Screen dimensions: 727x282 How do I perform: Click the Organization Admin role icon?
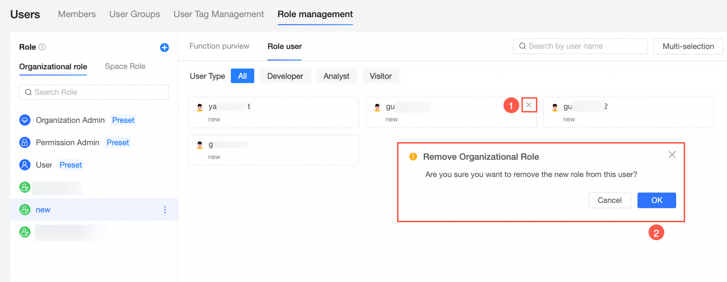[25, 120]
